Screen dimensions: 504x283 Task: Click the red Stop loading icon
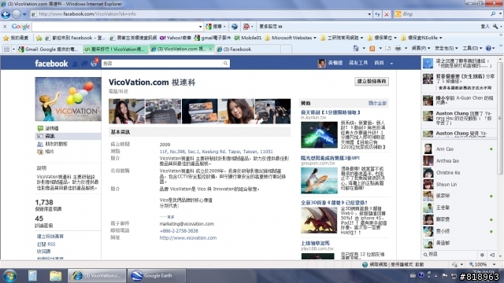click(x=387, y=14)
